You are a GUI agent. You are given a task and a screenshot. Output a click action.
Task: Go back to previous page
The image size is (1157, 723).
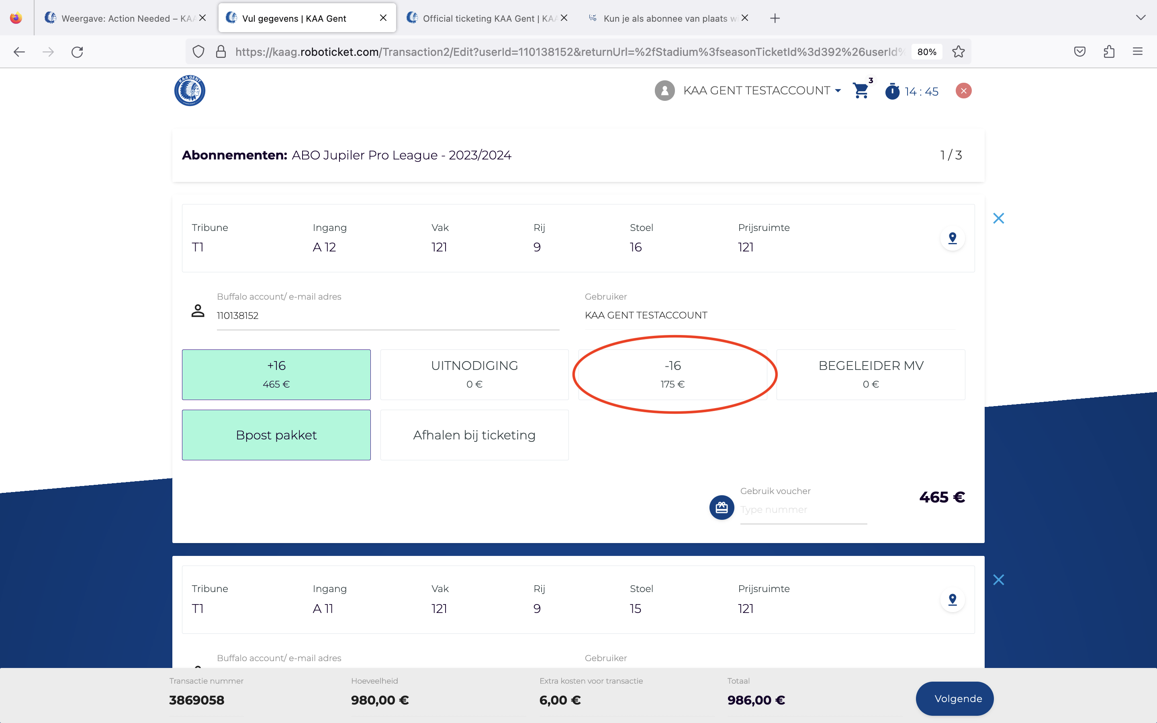point(19,52)
